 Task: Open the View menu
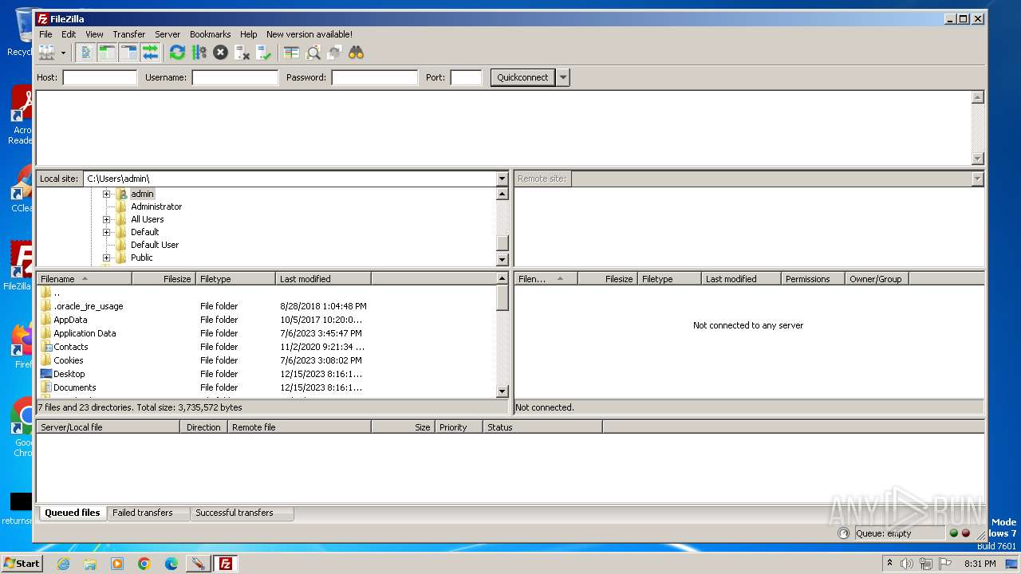pyautogui.click(x=94, y=34)
